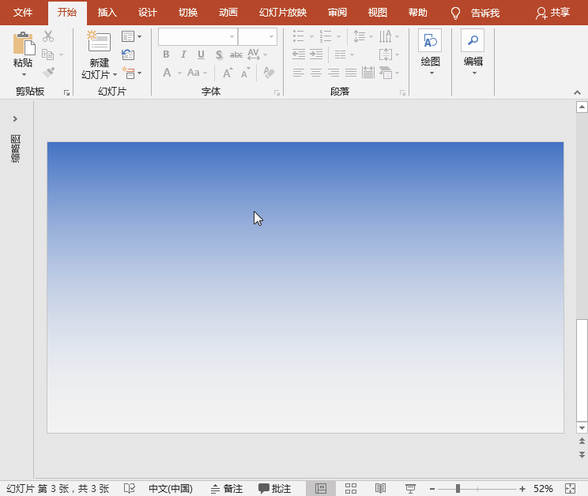Switch to Slide Sorter view icon
This screenshot has width=588, height=496.
[x=351, y=489]
